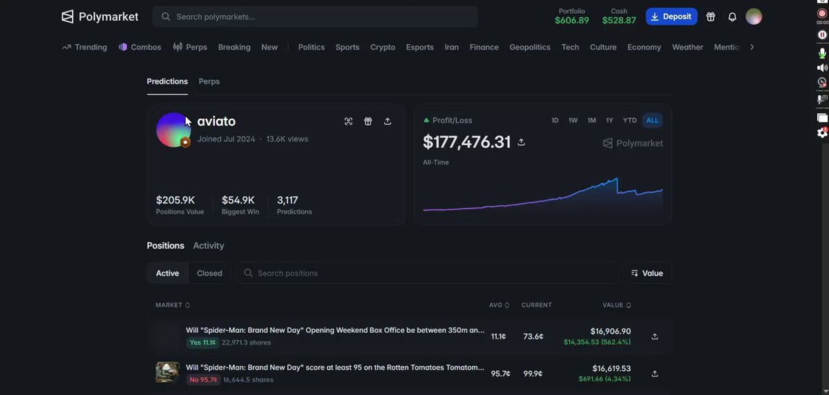Open the gift rewards icon in header
The image size is (829, 395).
tap(711, 17)
